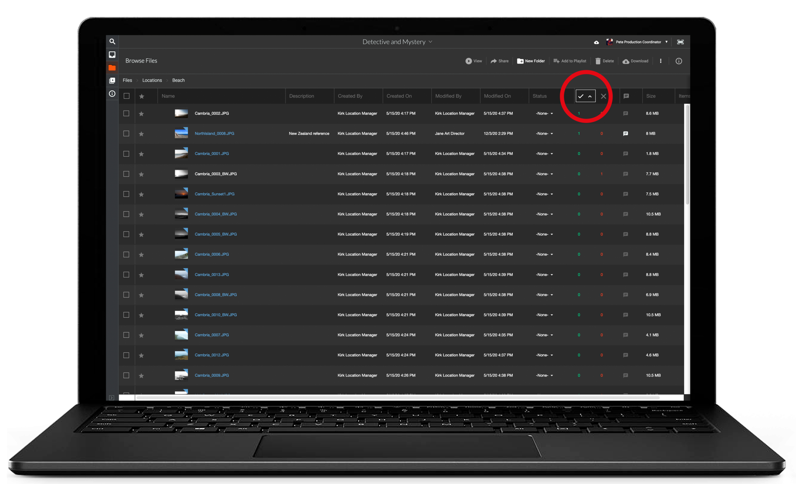Open the Cambria_0006.JPG file link

point(212,254)
